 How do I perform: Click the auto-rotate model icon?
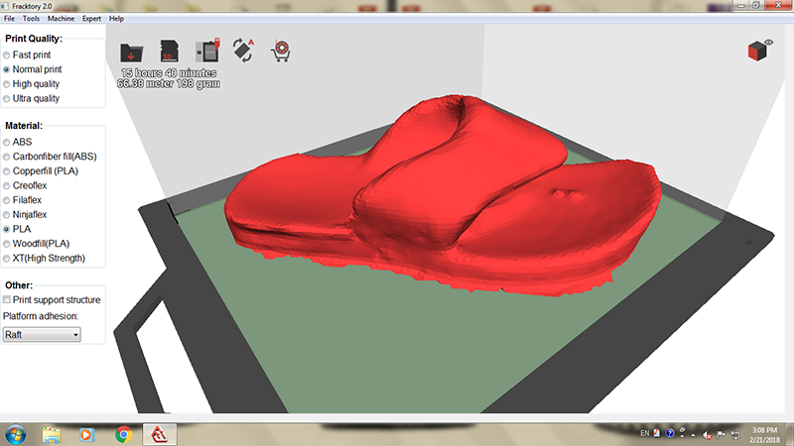pos(243,51)
